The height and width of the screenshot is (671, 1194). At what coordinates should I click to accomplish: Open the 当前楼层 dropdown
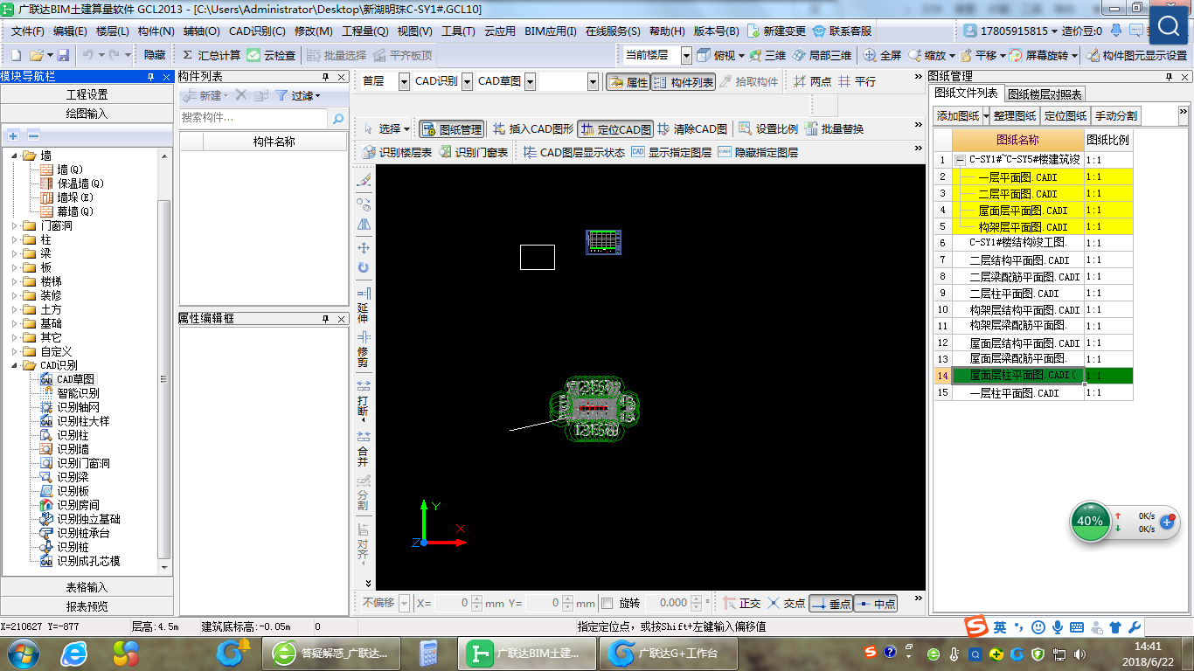(x=686, y=54)
